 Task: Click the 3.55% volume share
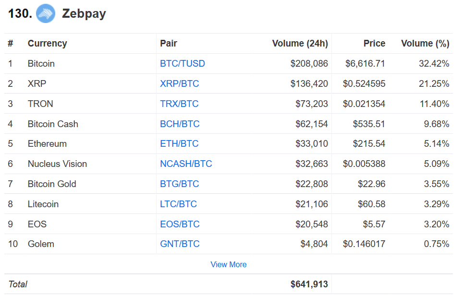point(437,184)
